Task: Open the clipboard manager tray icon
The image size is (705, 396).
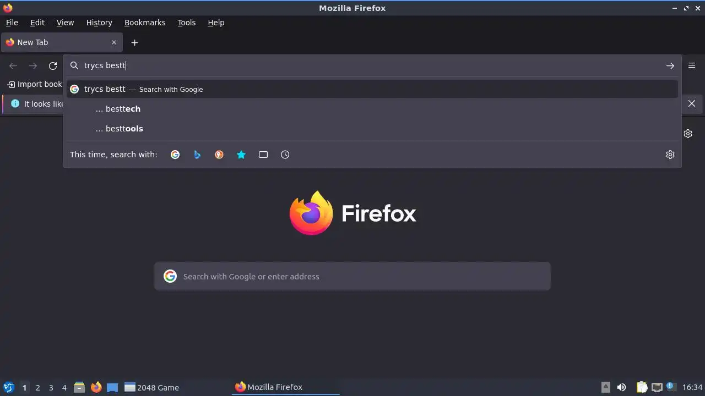Action: coord(642,387)
